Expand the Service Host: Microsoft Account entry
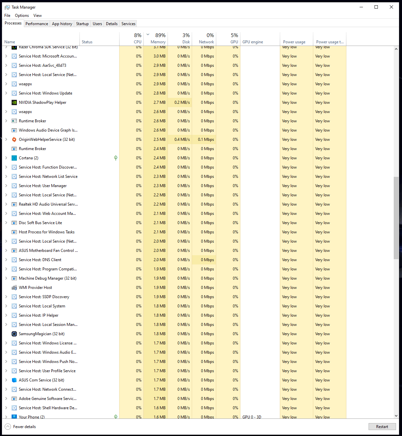This screenshot has height=436, width=402. [x=6, y=56]
